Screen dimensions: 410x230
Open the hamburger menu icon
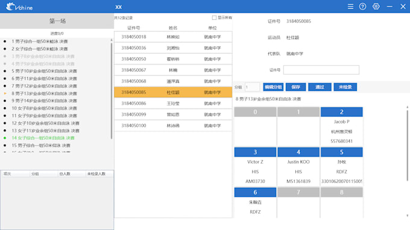pyautogui.click(x=350, y=7)
